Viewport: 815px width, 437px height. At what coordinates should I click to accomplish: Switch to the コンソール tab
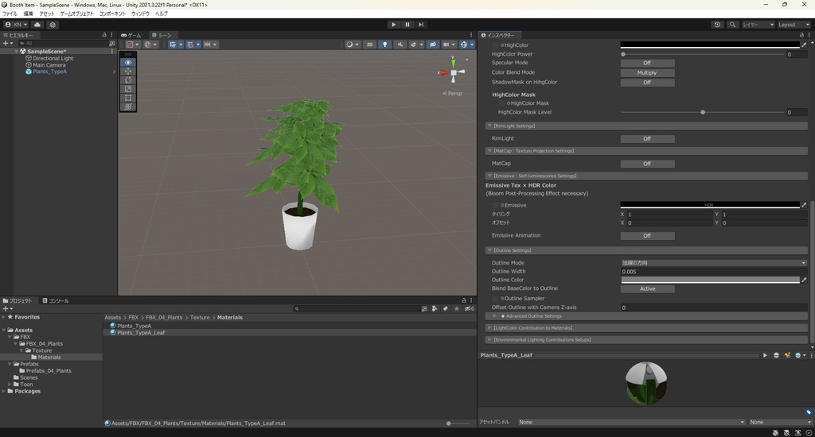tap(56, 300)
